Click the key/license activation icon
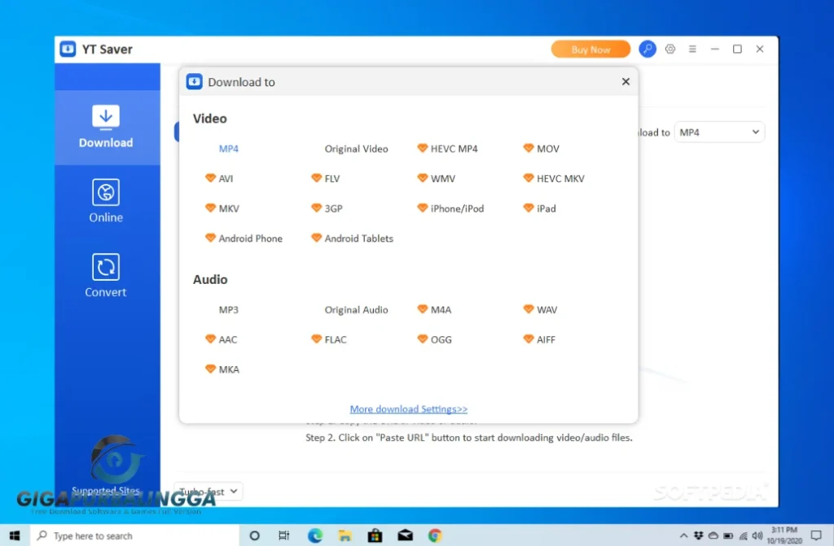The image size is (834, 546). tap(647, 49)
